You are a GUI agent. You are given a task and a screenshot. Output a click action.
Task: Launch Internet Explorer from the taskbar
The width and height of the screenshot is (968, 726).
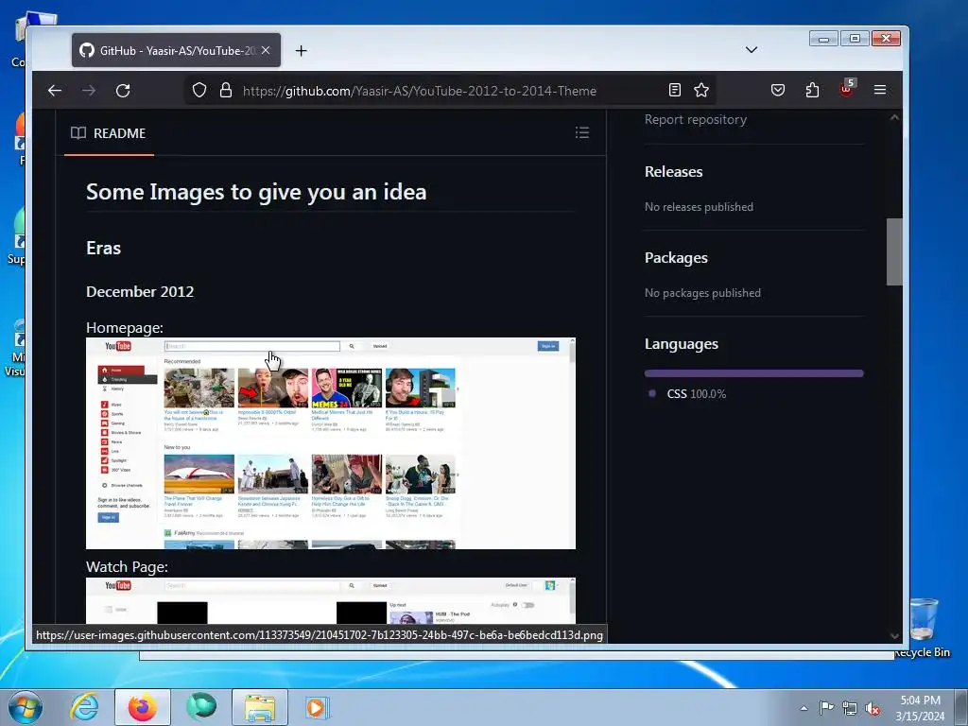pyautogui.click(x=84, y=707)
